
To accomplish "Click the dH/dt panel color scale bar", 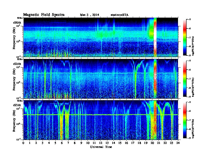I will coord(185,37).
